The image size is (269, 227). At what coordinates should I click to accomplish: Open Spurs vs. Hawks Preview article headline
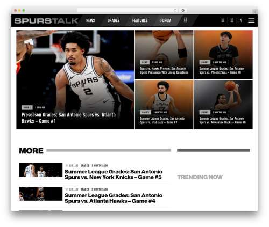(x=164, y=70)
